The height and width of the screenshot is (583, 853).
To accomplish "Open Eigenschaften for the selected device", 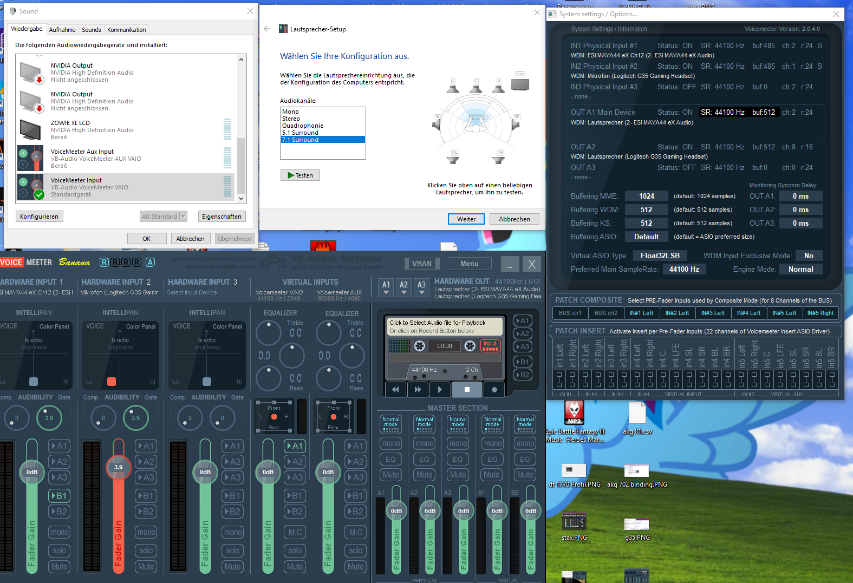I will tap(222, 217).
